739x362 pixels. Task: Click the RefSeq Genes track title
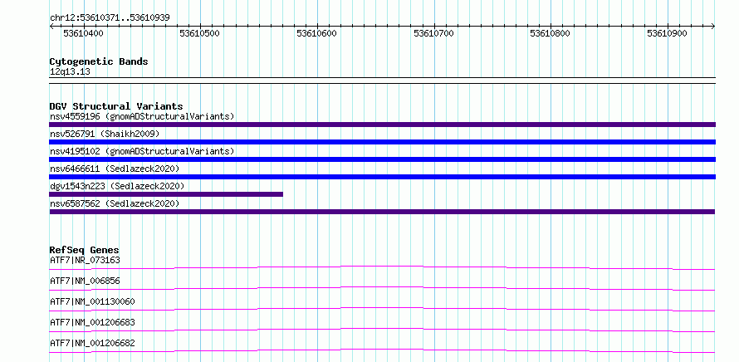84,250
